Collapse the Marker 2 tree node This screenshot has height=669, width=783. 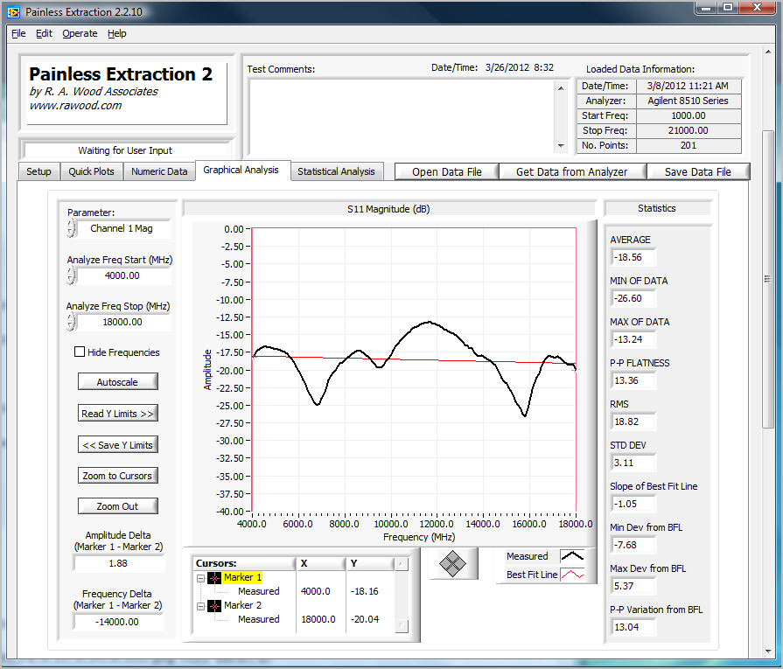click(200, 606)
